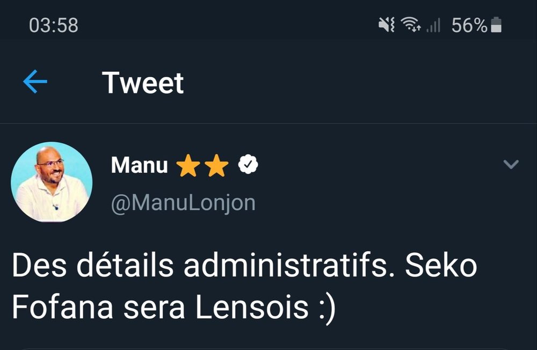
Task: Click the word 'Lensois' in the tweet
Action: click(x=252, y=307)
